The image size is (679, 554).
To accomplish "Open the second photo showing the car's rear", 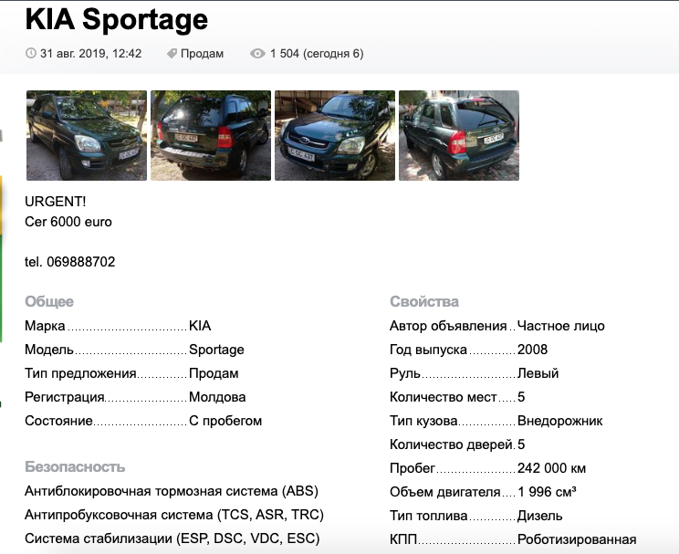I will 211,135.
